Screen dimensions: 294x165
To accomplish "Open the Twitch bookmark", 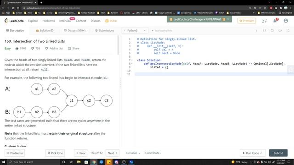I will point(220,13).
